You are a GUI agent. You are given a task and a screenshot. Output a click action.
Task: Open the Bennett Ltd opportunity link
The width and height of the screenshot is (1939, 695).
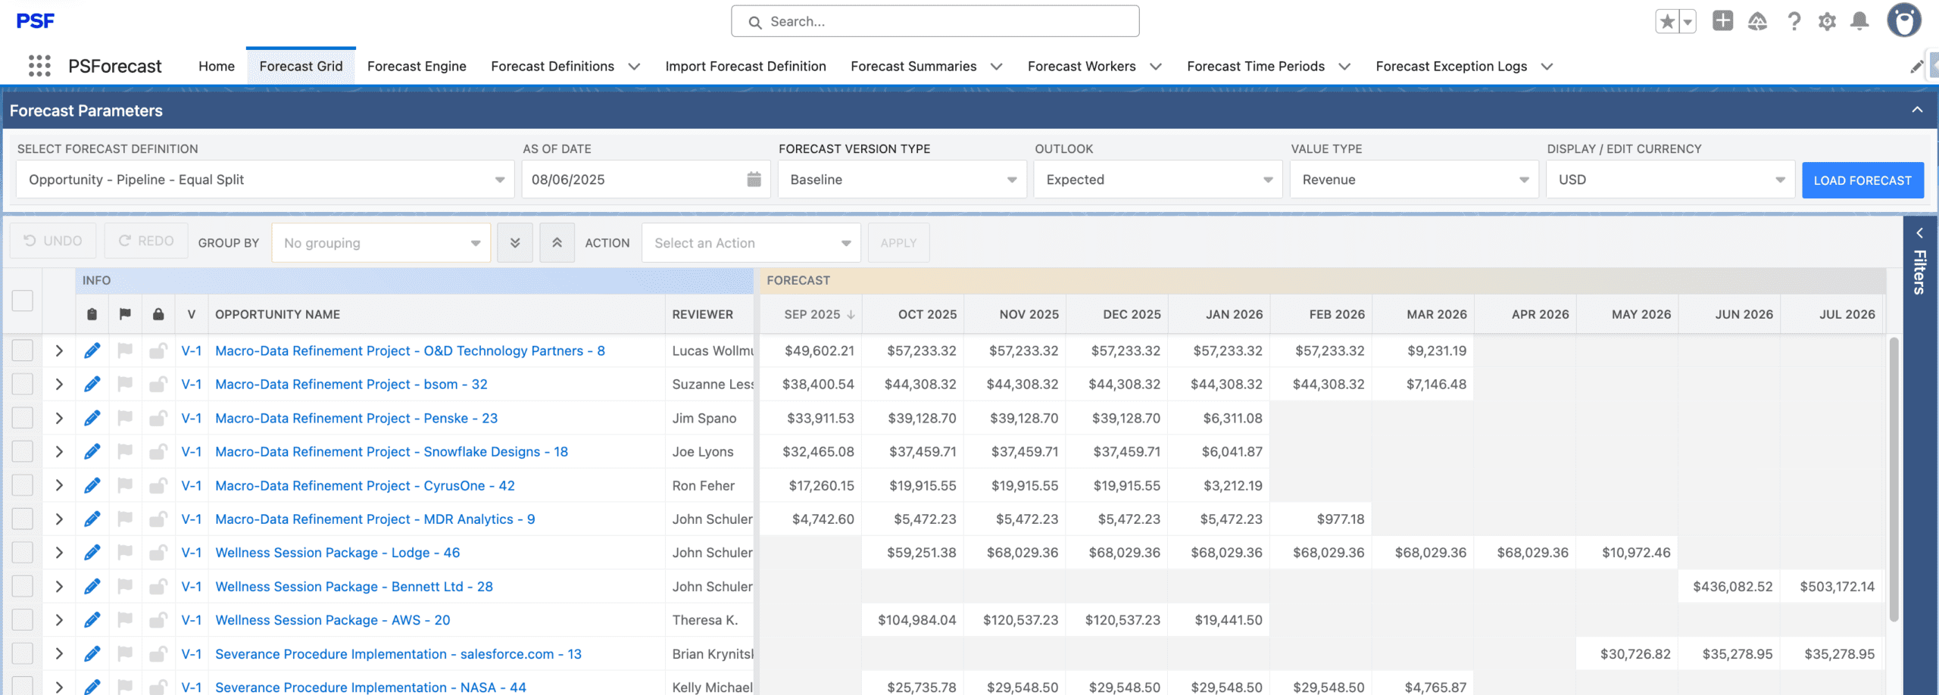point(354,586)
